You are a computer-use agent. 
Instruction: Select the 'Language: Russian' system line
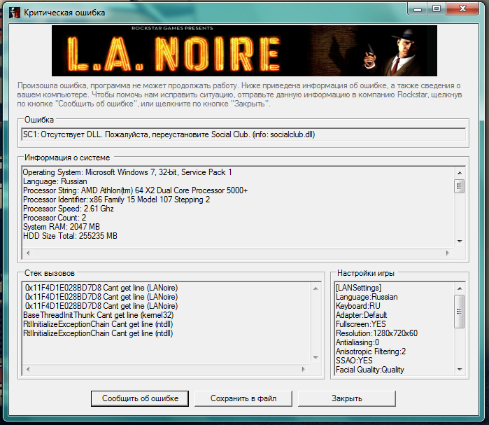coord(55,181)
